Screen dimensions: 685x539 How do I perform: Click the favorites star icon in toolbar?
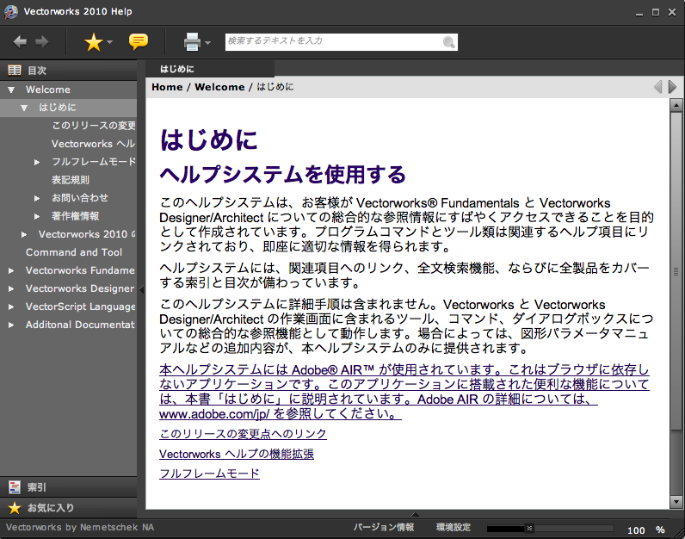[x=93, y=41]
